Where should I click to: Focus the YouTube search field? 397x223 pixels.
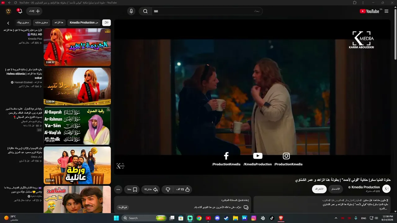coord(207,11)
